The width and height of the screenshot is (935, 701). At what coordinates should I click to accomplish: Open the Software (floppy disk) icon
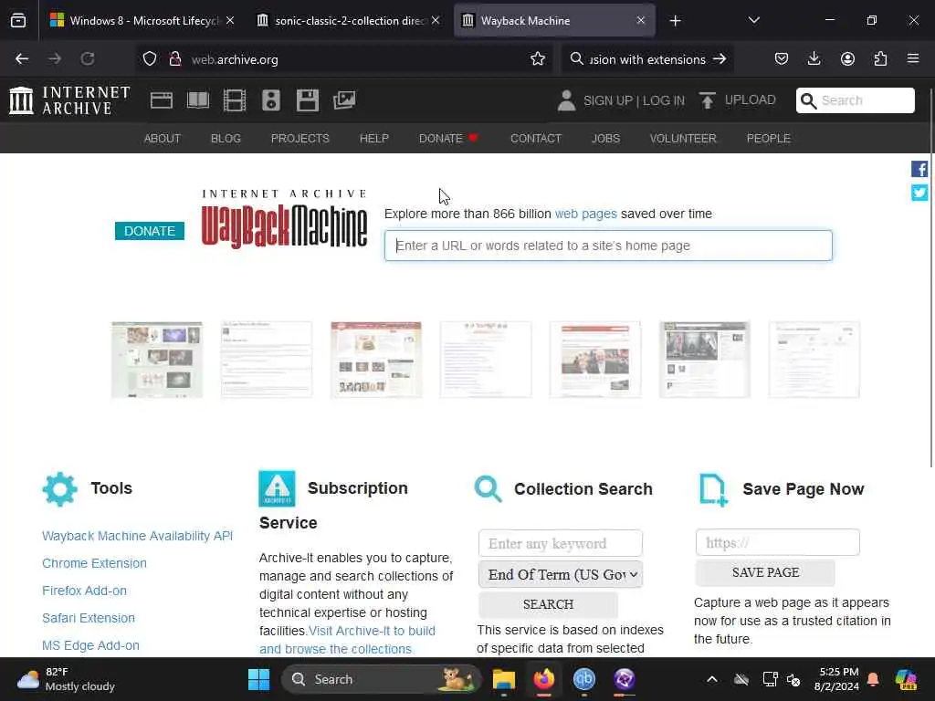(x=308, y=100)
